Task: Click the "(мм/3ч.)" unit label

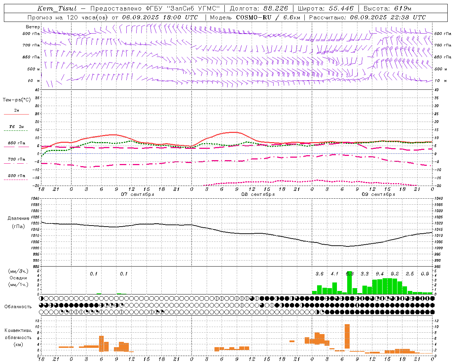Action: [18, 271]
